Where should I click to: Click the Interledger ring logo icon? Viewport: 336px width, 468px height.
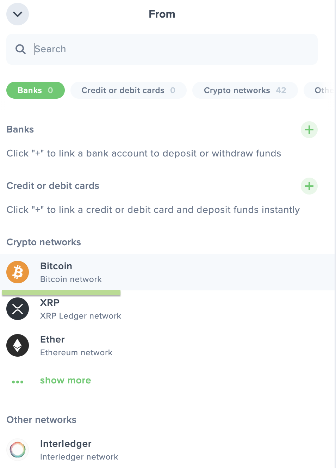point(18,450)
